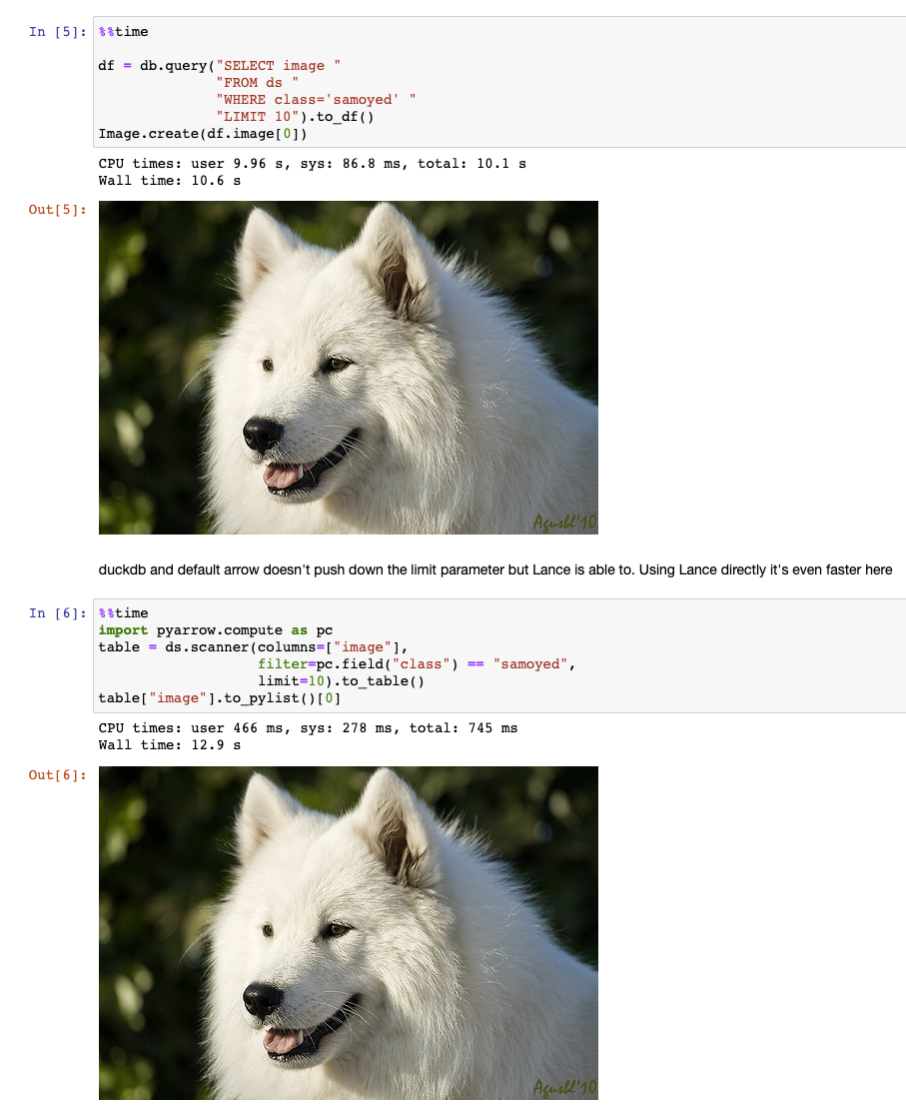Click the Wall time 10.6 s output text
This screenshot has width=906, height=1111.
point(169,181)
